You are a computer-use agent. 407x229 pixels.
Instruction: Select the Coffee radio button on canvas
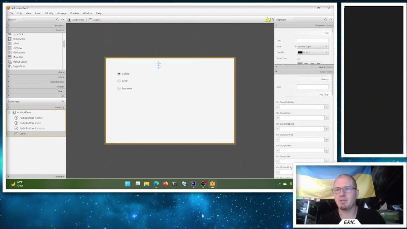click(x=119, y=74)
